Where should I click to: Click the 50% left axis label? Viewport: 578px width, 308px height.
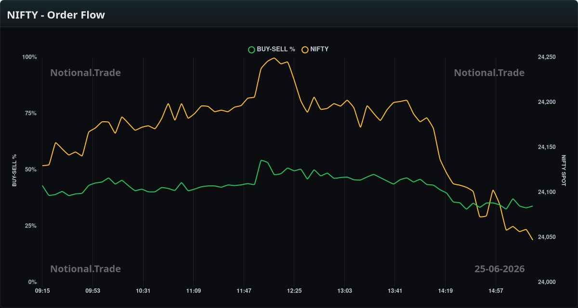coord(31,169)
